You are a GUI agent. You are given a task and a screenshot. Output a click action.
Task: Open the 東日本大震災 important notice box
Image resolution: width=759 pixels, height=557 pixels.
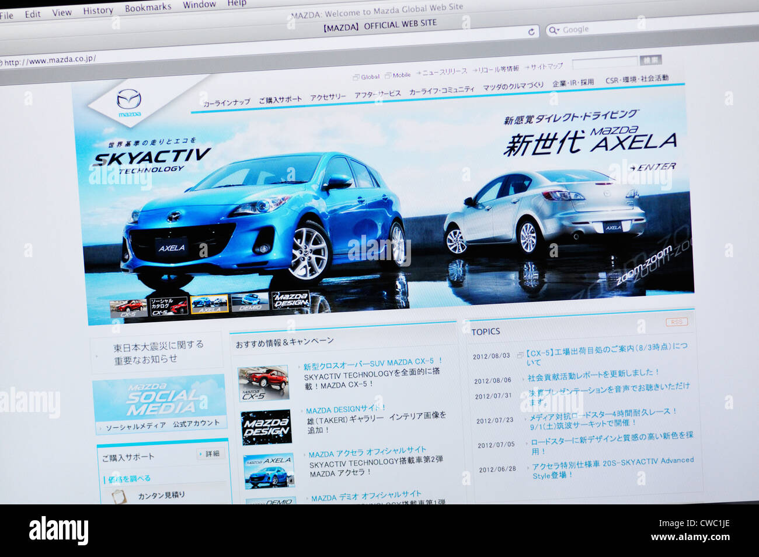click(x=157, y=352)
